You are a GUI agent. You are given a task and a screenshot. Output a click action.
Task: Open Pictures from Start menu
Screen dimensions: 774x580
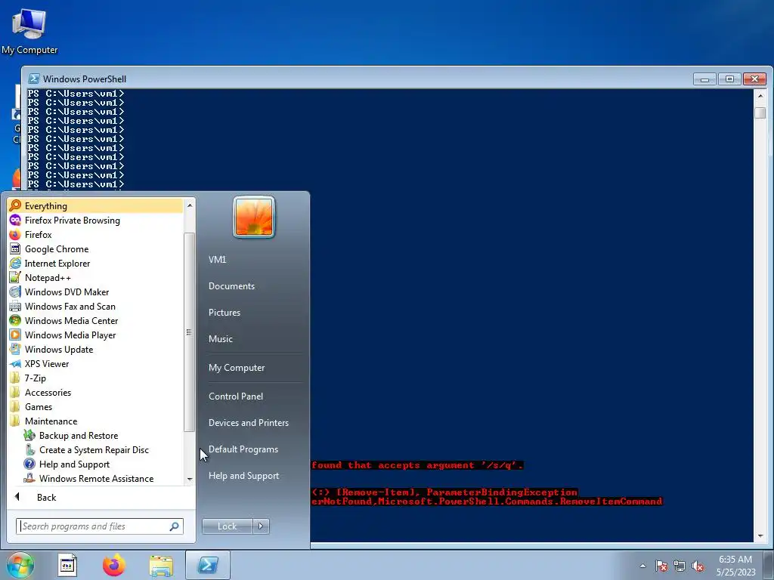224,312
